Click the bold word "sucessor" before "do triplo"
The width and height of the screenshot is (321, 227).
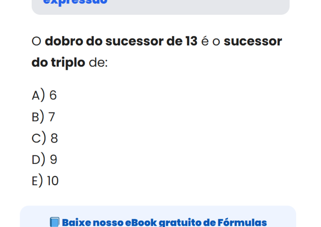(x=253, y=41)
